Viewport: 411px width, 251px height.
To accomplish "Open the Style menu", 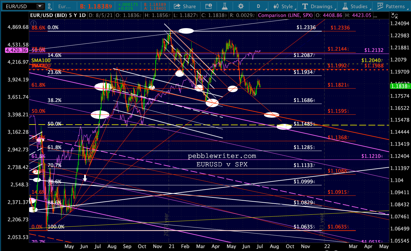I will point(284,6).
